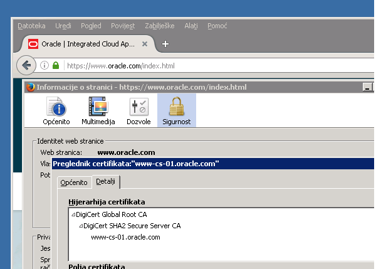Click the site information (i) icon

tap(44, 65)
